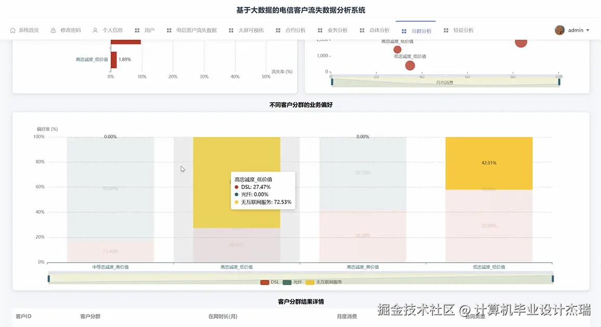
Task: Click left handle of business preference zoom slider
Action: (49, 278)
